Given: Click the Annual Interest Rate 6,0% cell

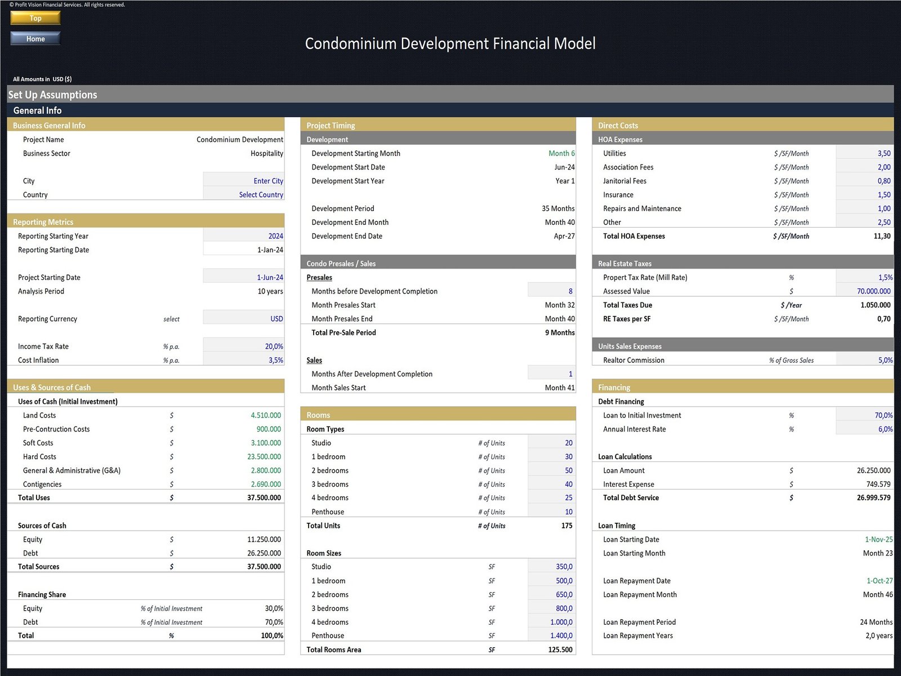Looking at the screenshot, I should point(864,429).
